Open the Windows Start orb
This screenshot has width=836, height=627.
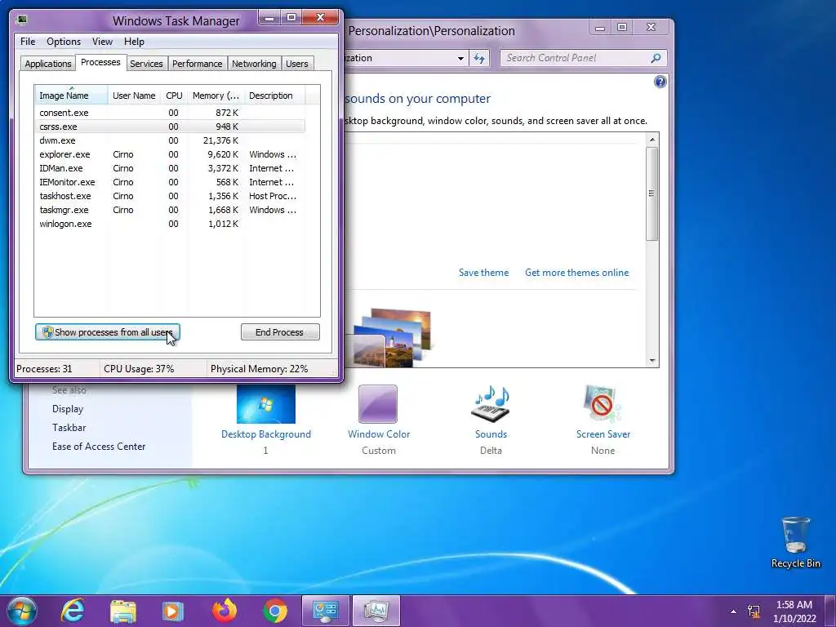21,611
